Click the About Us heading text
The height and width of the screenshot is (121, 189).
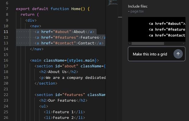pos(57,72)
